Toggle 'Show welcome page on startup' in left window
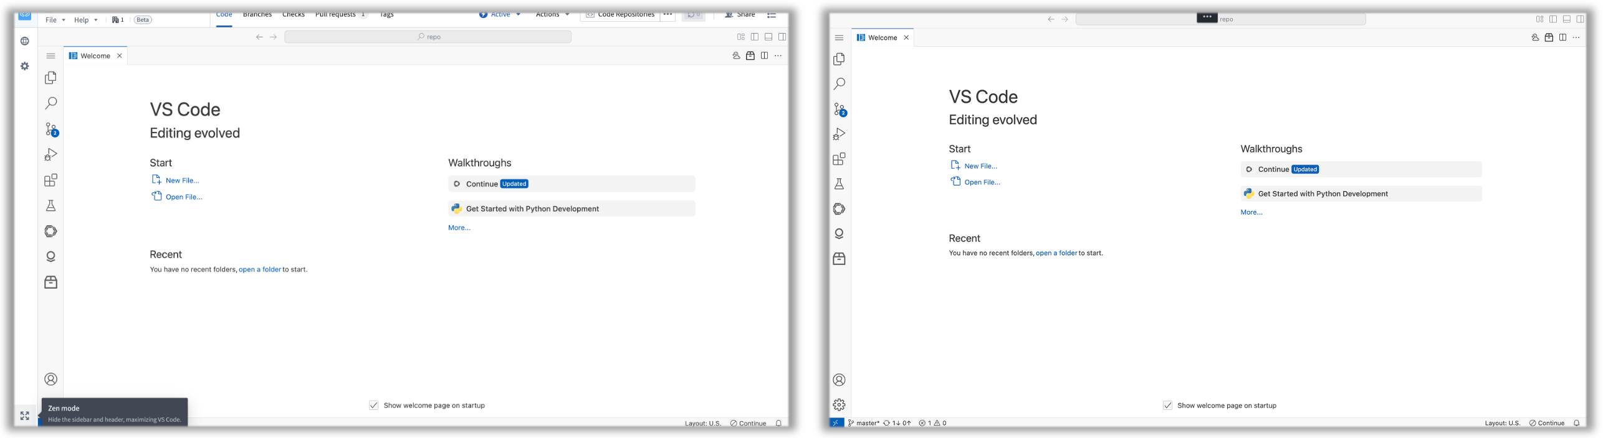 374,405
